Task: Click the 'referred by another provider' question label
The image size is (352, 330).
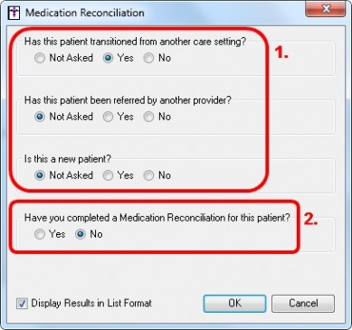Action: pos(128,100)
